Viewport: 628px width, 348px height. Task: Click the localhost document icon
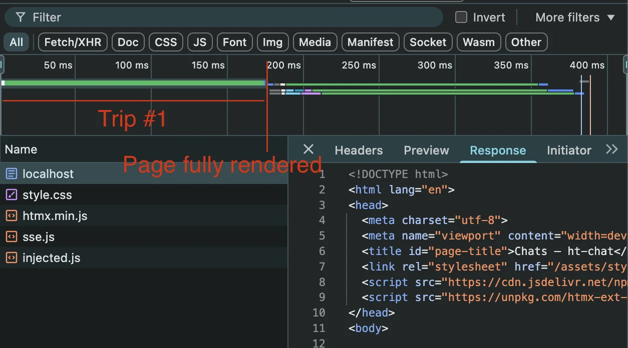pyautogui.click(x=11, y=174)
